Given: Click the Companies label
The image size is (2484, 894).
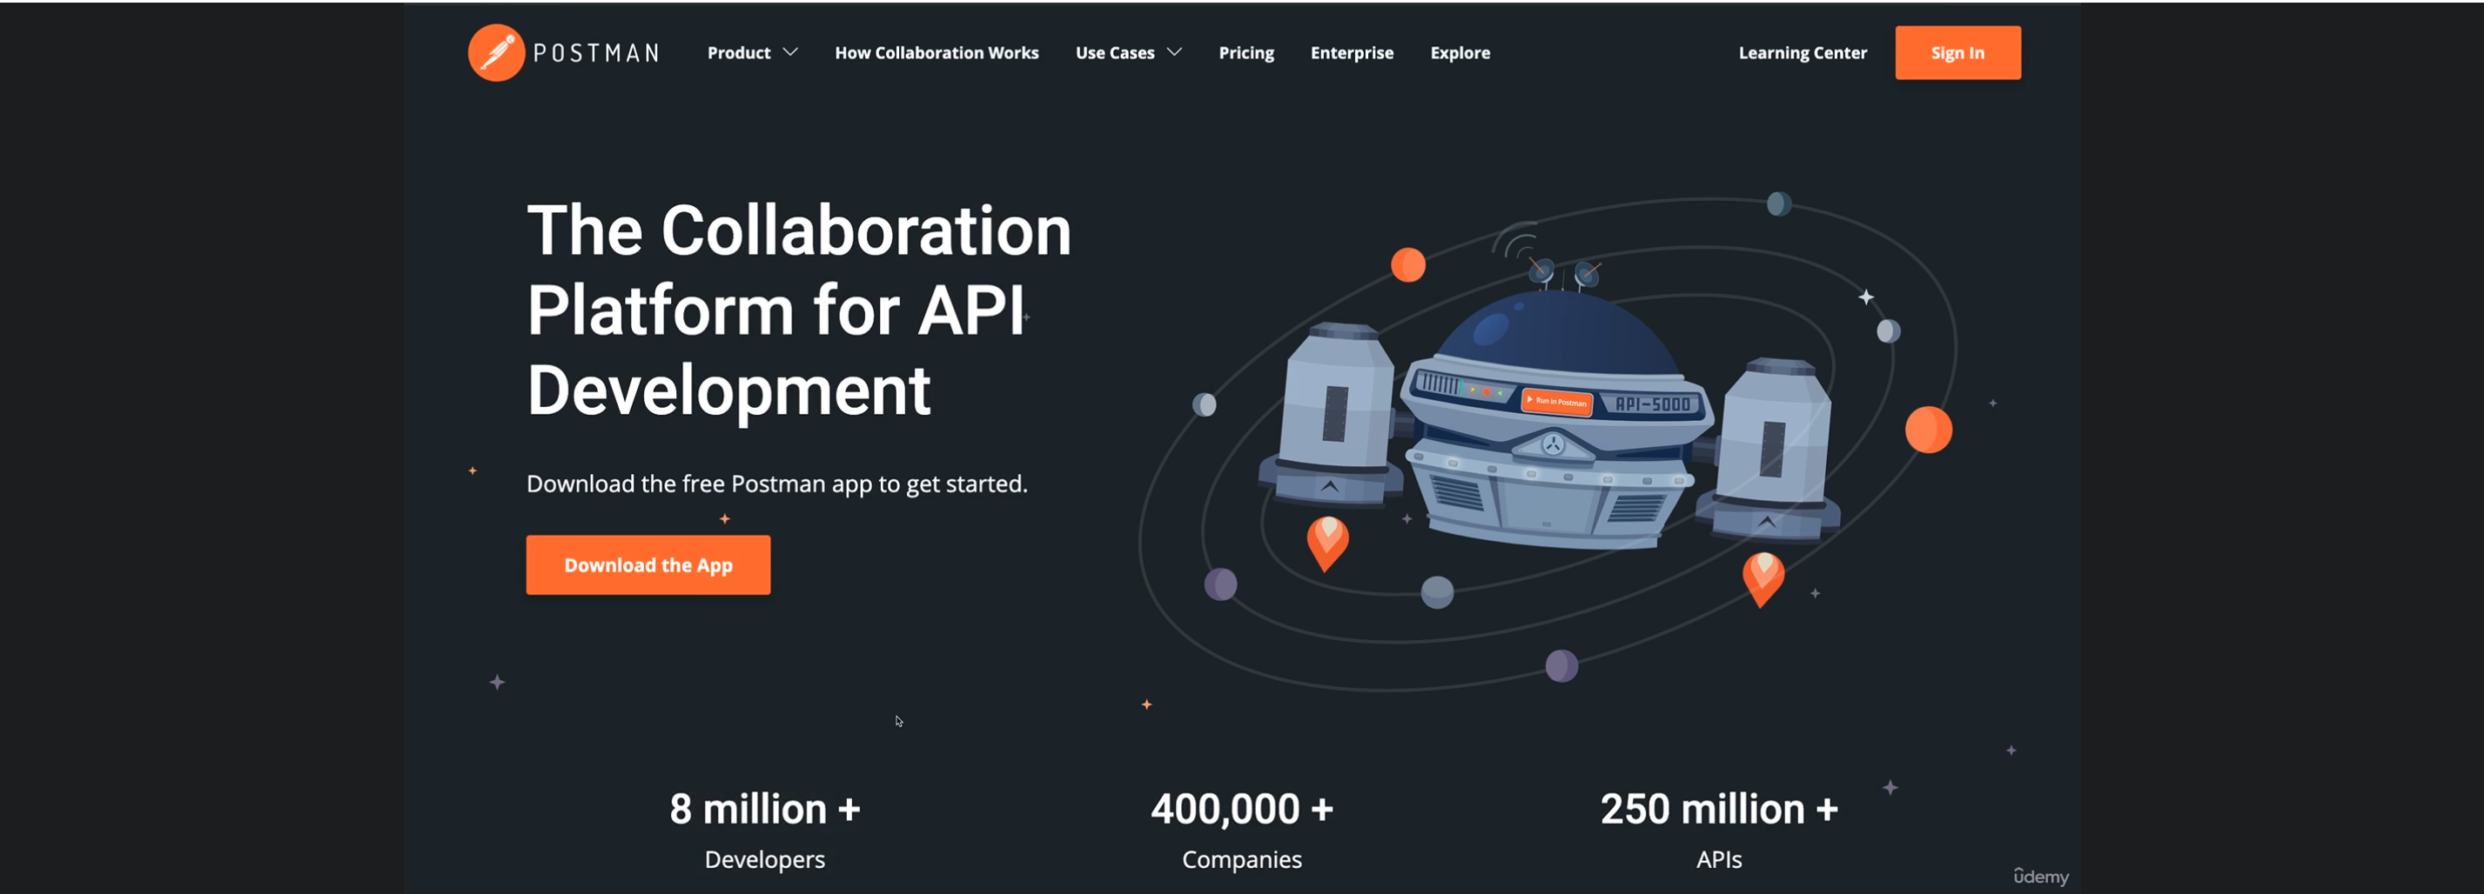Looking at the screenshot, I should pyautogui.click(x=1242, y=859).
